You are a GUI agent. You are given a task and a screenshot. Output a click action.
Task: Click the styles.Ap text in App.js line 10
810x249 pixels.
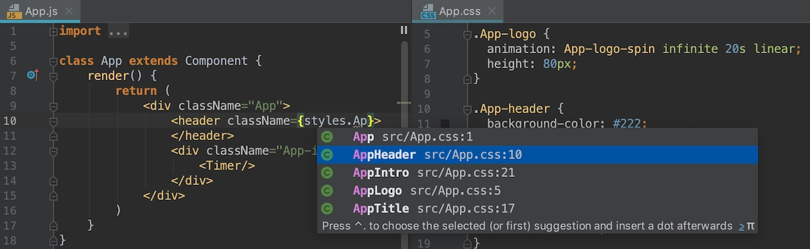tap(336, 121)
